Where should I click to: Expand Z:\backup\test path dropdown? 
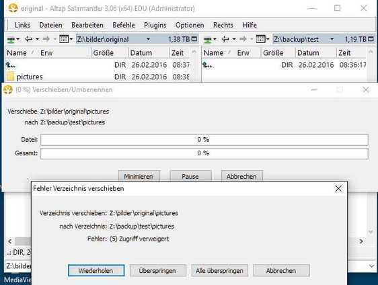click(332, 39)
